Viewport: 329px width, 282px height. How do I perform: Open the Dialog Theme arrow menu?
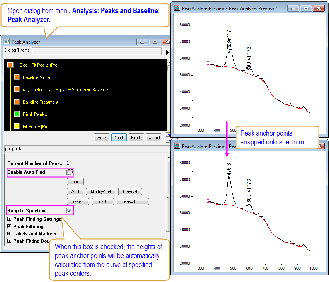tap(167, 52)
